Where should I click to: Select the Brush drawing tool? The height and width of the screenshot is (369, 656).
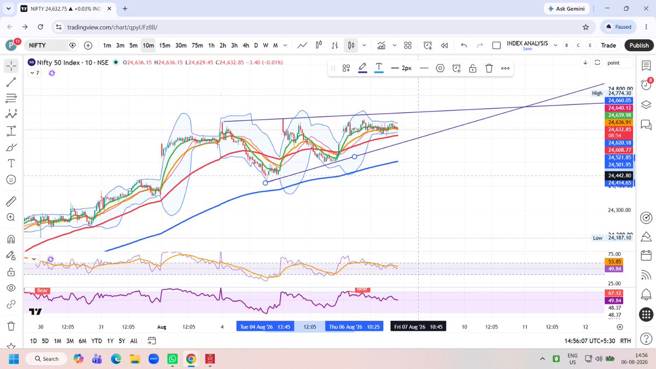pyautogui.click(x=11, y=147)
